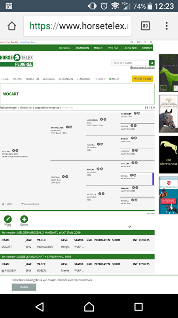
Task: Open the HENGSTEN menu item
Action: (x=32, y=79)
